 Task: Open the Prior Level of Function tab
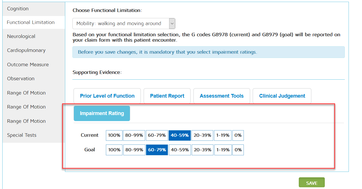[107, 96]
